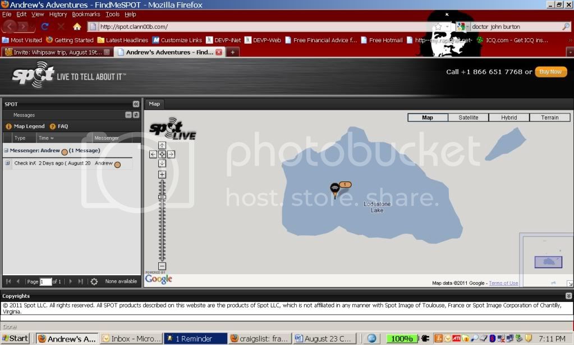Expand the Check in message row
This screenshot has width=574, height=345.
7,163
